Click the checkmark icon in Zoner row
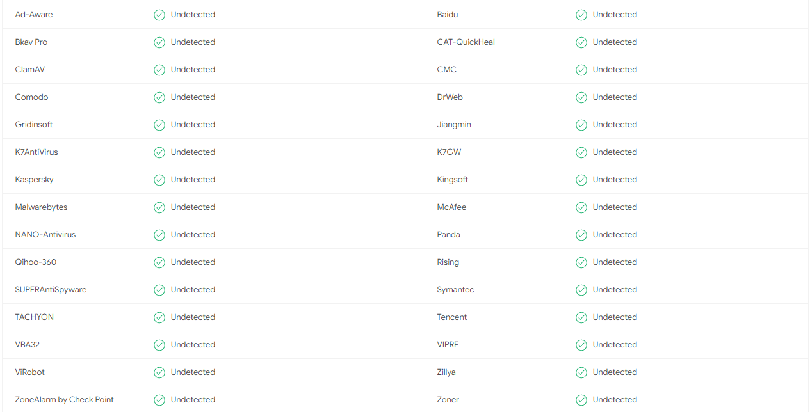Viewport: 810px width, 412px height. [581, 400]
